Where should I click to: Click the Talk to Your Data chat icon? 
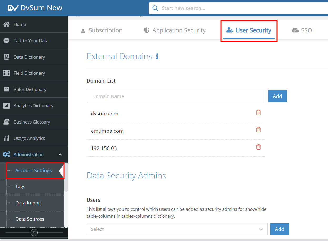[7, 41]
